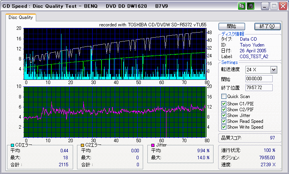Viewport: 289px width, 174px height.
Task: Click the start position 00:00.00 field
Action: [259, 79]
